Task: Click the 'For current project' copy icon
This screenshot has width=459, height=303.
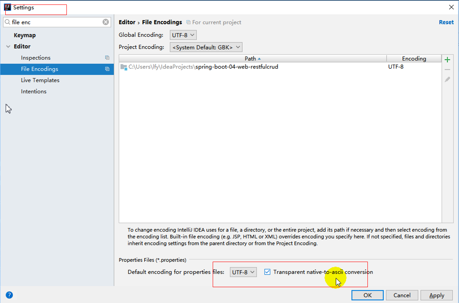Action: [x=188, y=22]
